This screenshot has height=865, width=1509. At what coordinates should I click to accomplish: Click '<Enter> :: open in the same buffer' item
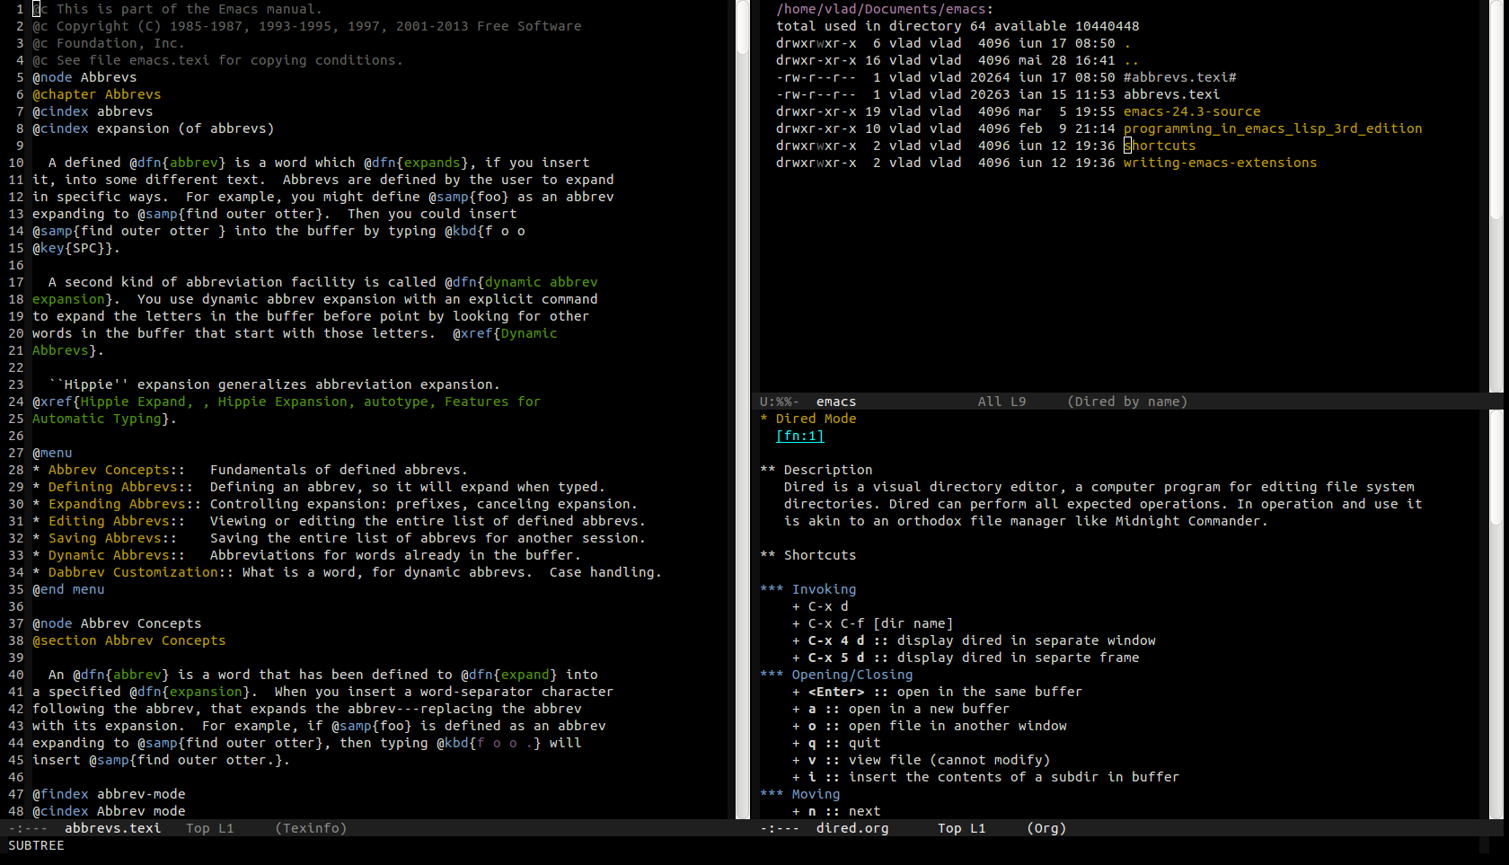tap(938, 692)
